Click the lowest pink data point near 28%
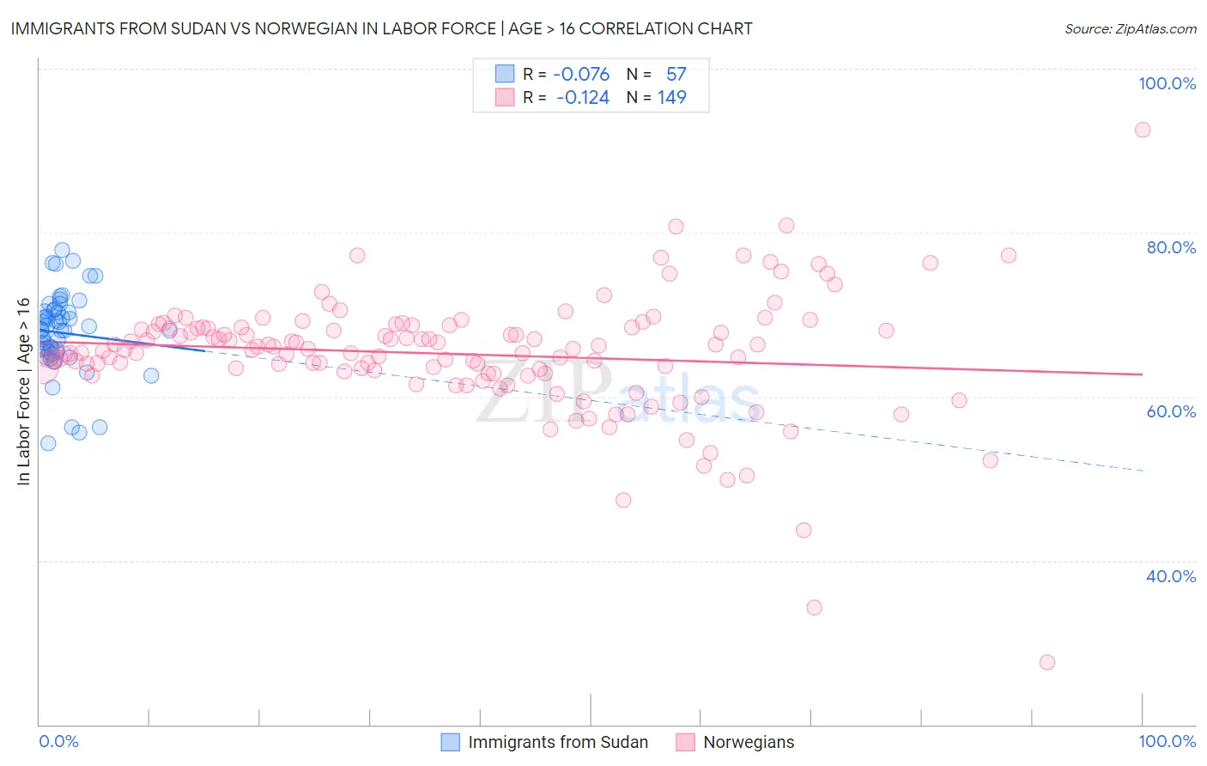Image resolution: width=1207 pixels, height=766 pixels. click(1046, 662)
